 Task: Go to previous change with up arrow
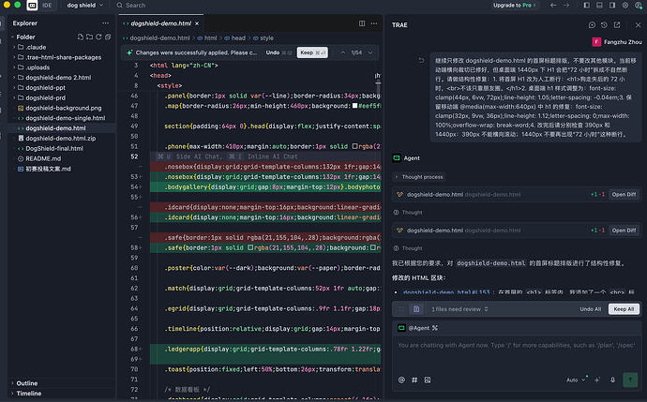342,52
